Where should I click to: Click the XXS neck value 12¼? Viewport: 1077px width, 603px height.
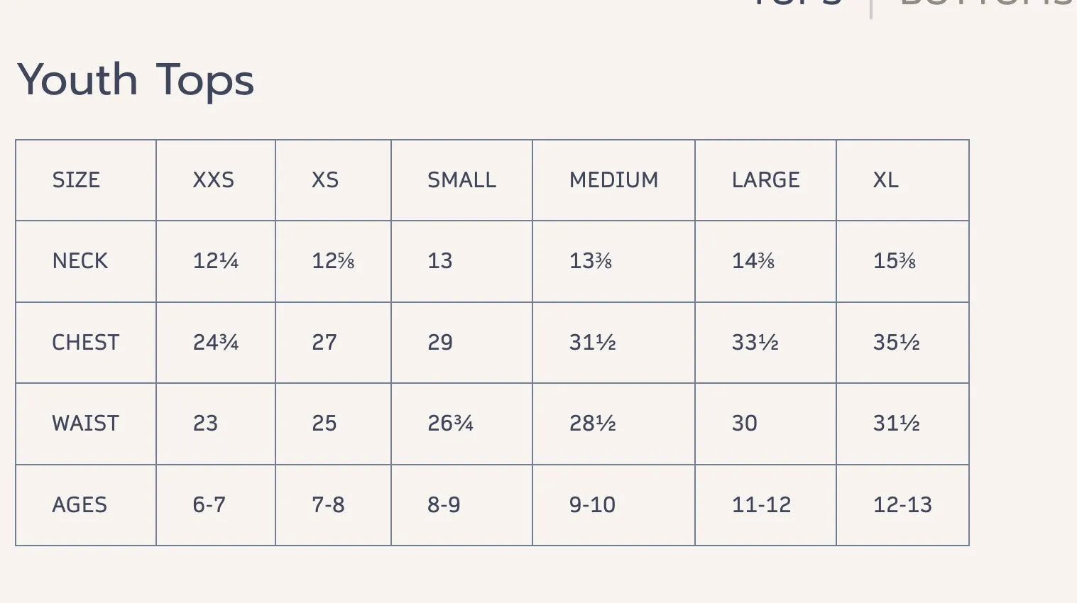click(x=216, y=261)
